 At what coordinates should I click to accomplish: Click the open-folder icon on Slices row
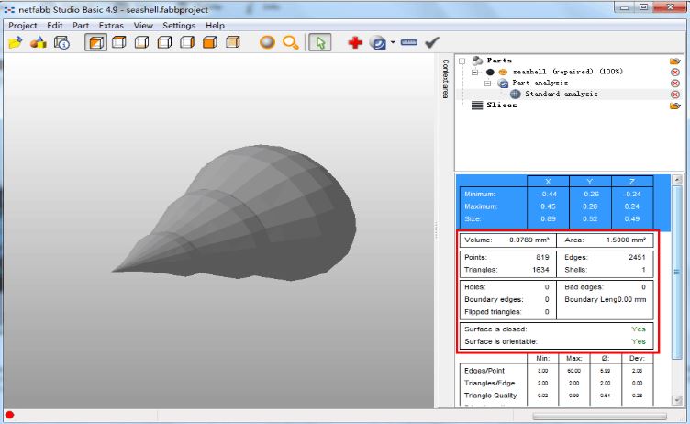pos(674,106)
